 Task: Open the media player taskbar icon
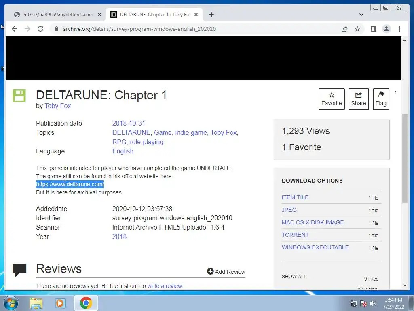(x=60, y=303)
